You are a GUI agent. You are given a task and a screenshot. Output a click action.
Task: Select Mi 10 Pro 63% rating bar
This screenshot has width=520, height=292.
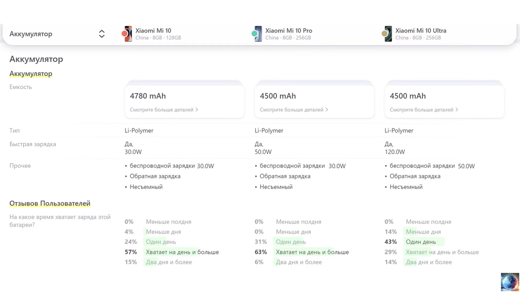point(312,252)
